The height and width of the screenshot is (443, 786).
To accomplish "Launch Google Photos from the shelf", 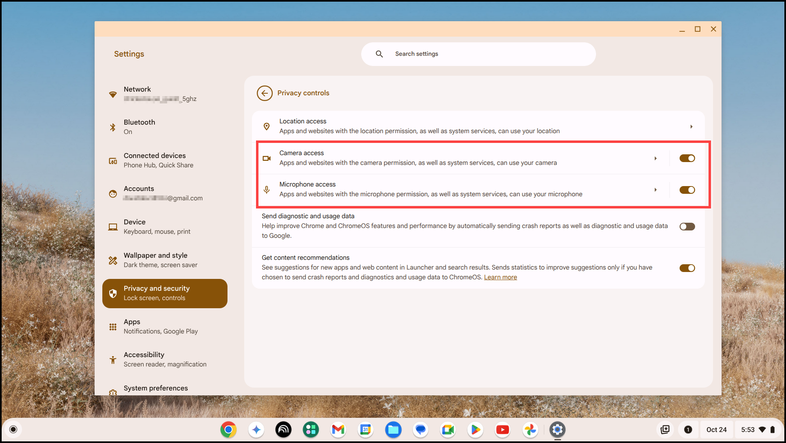I will (530, 430).
